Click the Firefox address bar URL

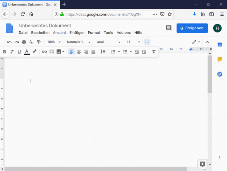(104, 14)
